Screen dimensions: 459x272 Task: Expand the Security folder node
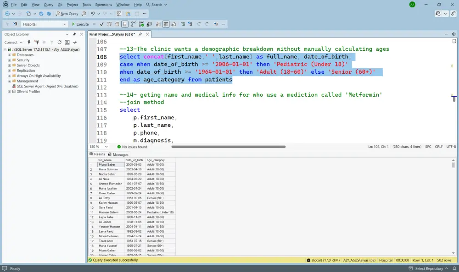tap(9, 60)
